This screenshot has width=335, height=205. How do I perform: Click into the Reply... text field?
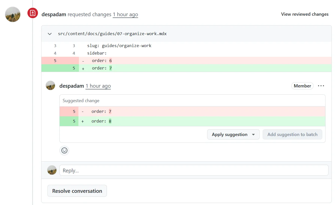pyautogui.click(x=194, y=170)
